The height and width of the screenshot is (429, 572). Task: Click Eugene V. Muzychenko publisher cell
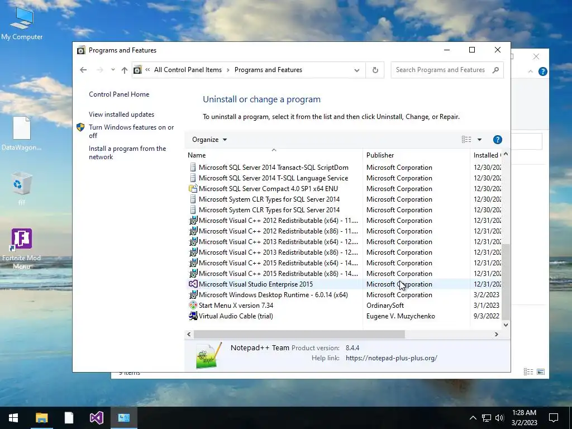coord(401,316)
